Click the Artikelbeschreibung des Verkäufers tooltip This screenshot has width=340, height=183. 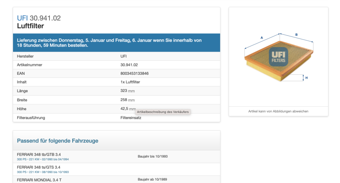pyautogui.click(x=163, y=112)
